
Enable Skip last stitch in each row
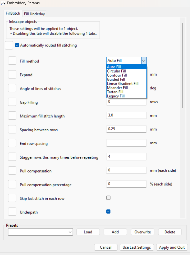108,198
